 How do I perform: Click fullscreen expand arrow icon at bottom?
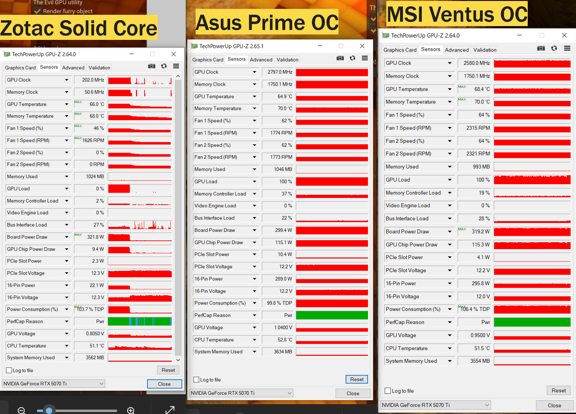tap(169, 410)
